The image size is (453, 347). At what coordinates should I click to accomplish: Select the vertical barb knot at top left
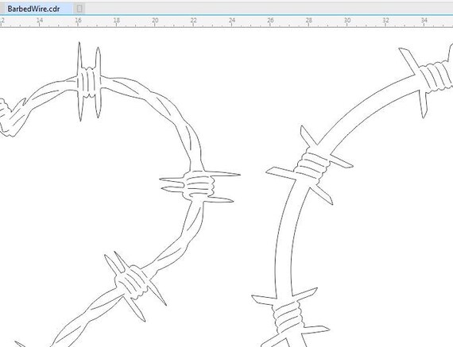click(x=89, y=82)
